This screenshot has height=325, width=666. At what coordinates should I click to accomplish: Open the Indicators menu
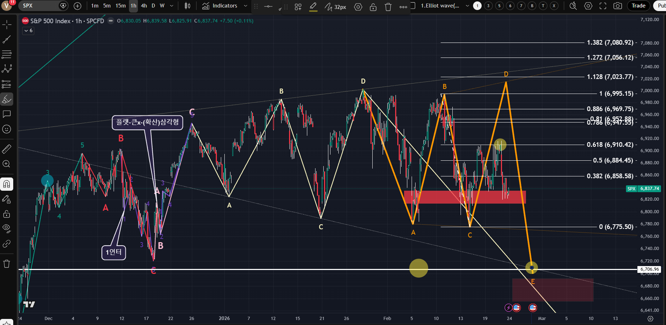[220, 6]
